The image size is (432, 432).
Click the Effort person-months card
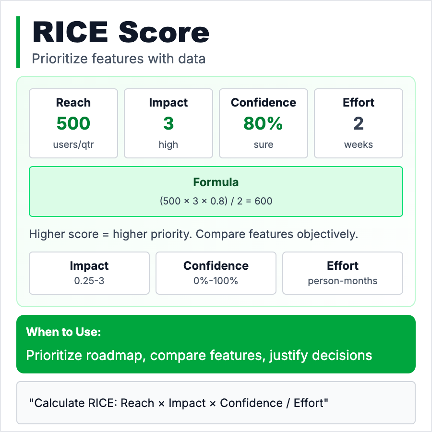[x=343, y=273]
